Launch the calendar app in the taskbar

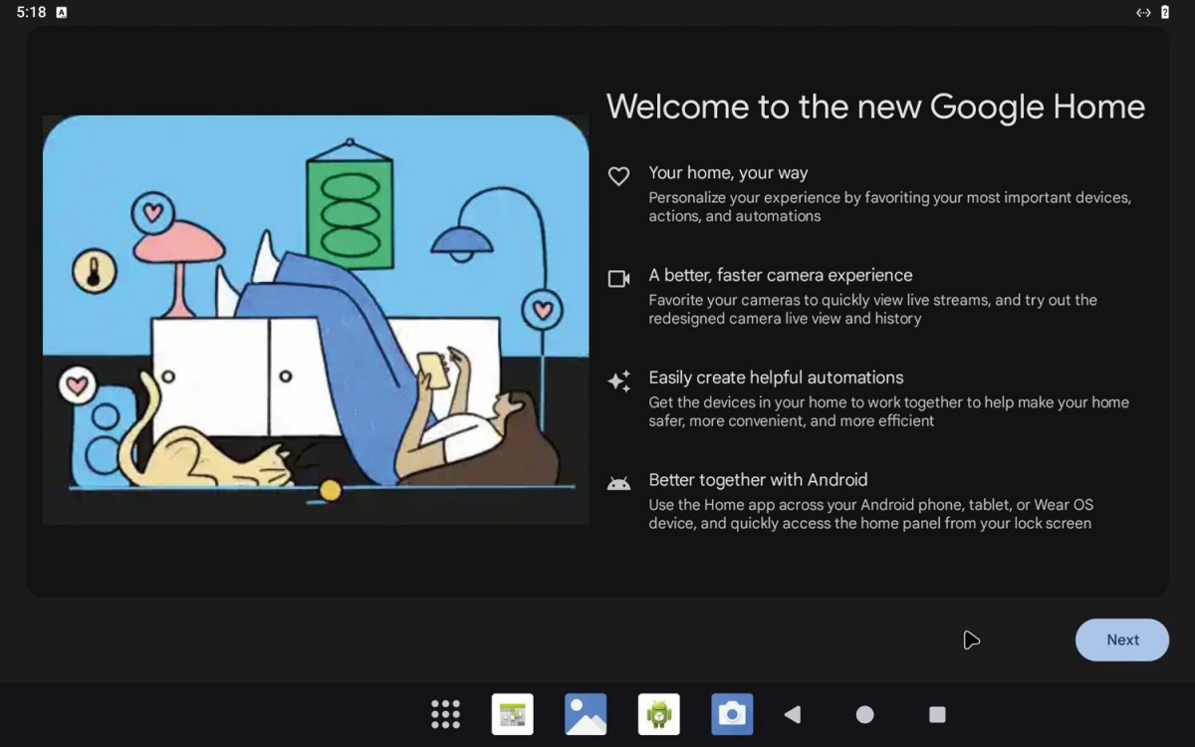(x=513, y=714)
